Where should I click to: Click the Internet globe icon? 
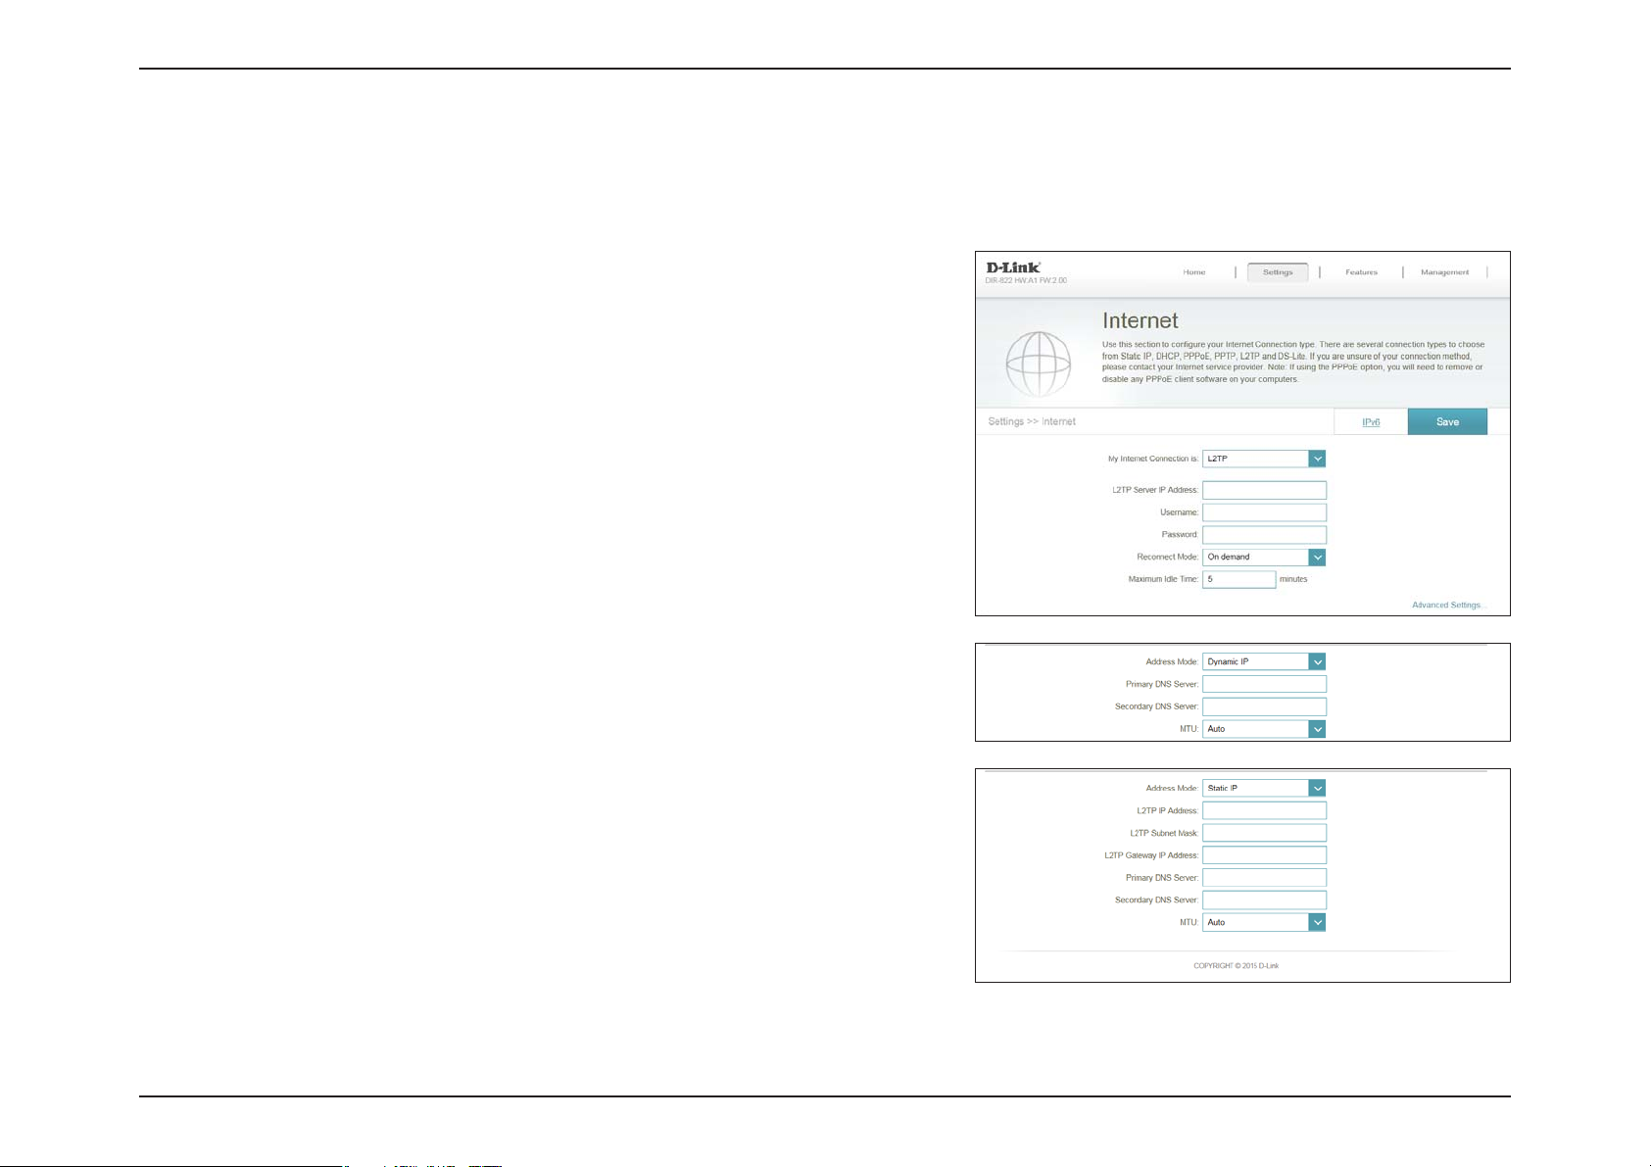pos(1039,364)
